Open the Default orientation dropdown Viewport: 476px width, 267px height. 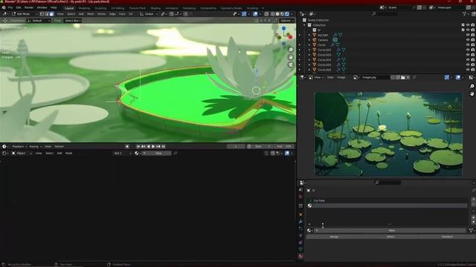click(x=39, y=21)
